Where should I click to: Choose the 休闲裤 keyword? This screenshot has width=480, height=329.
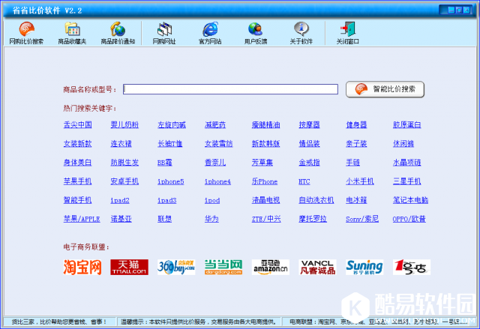[x=403, y=144]
